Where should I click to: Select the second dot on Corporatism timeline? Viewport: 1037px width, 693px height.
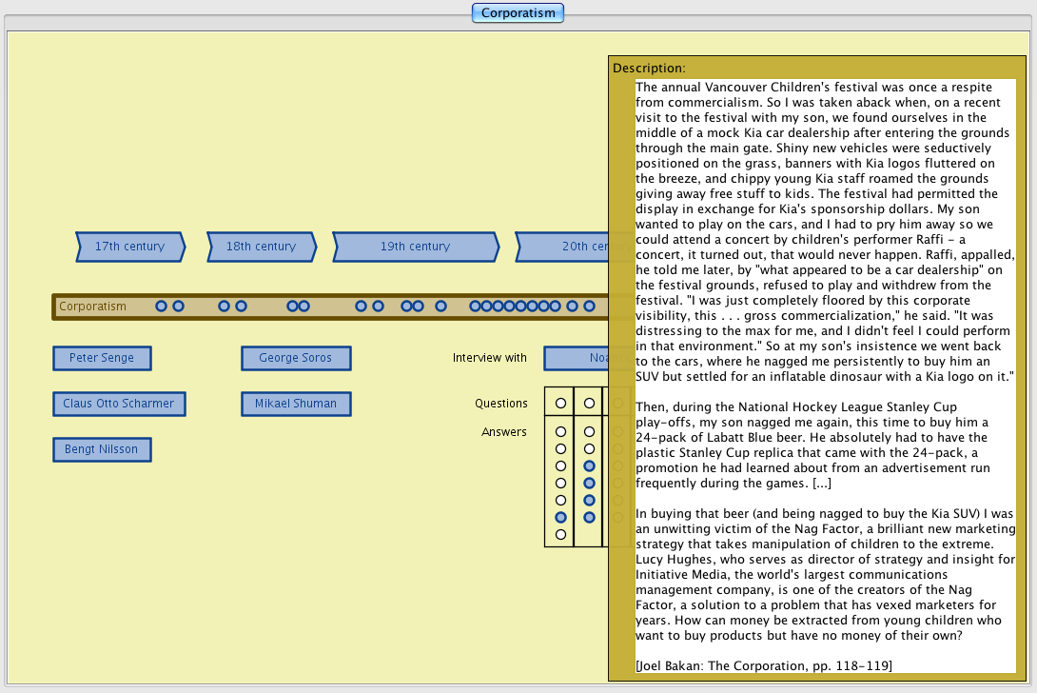(x=178, y=307)
